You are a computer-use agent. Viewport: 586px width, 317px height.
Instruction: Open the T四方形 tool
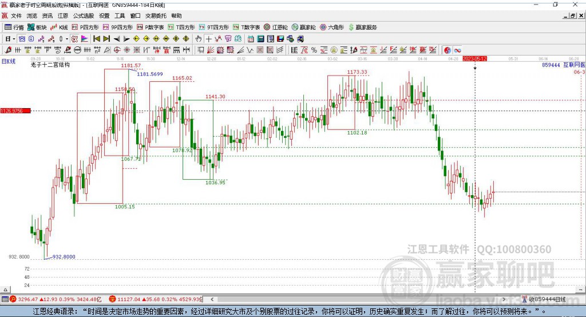(x=181, y=27)
